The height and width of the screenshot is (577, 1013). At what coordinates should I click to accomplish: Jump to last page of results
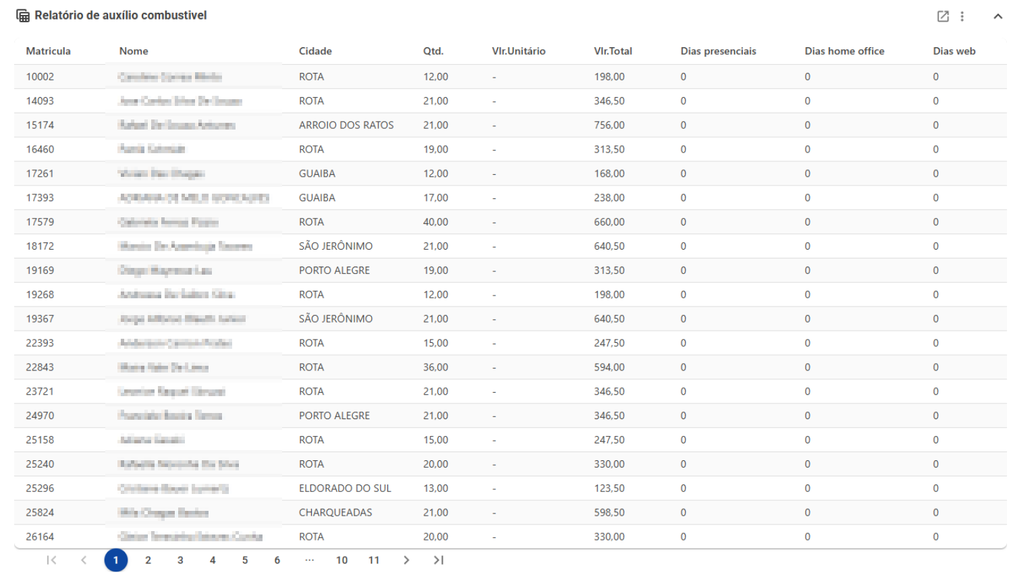click(439, 560)
